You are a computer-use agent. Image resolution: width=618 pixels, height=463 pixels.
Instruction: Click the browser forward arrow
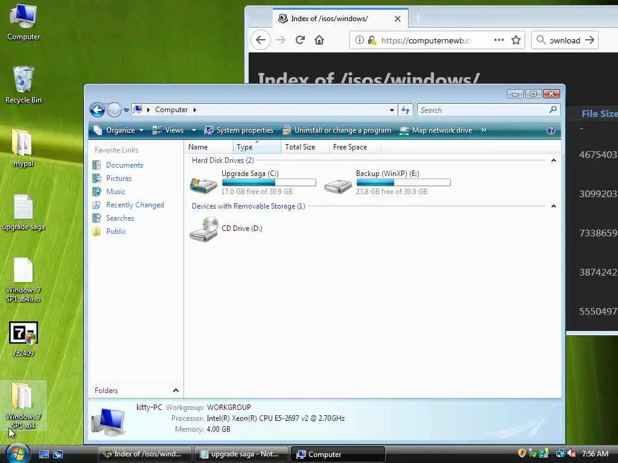[x=281, y=40]
